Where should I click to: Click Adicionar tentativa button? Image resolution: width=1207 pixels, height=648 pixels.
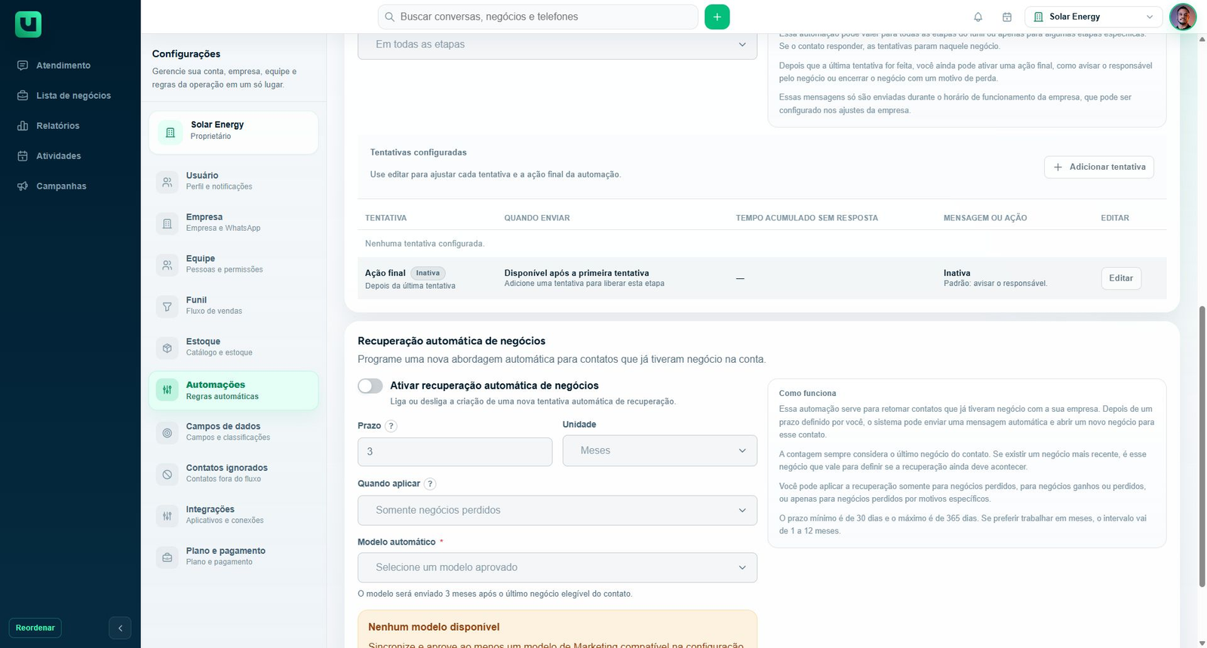(x=1099, y=167)
